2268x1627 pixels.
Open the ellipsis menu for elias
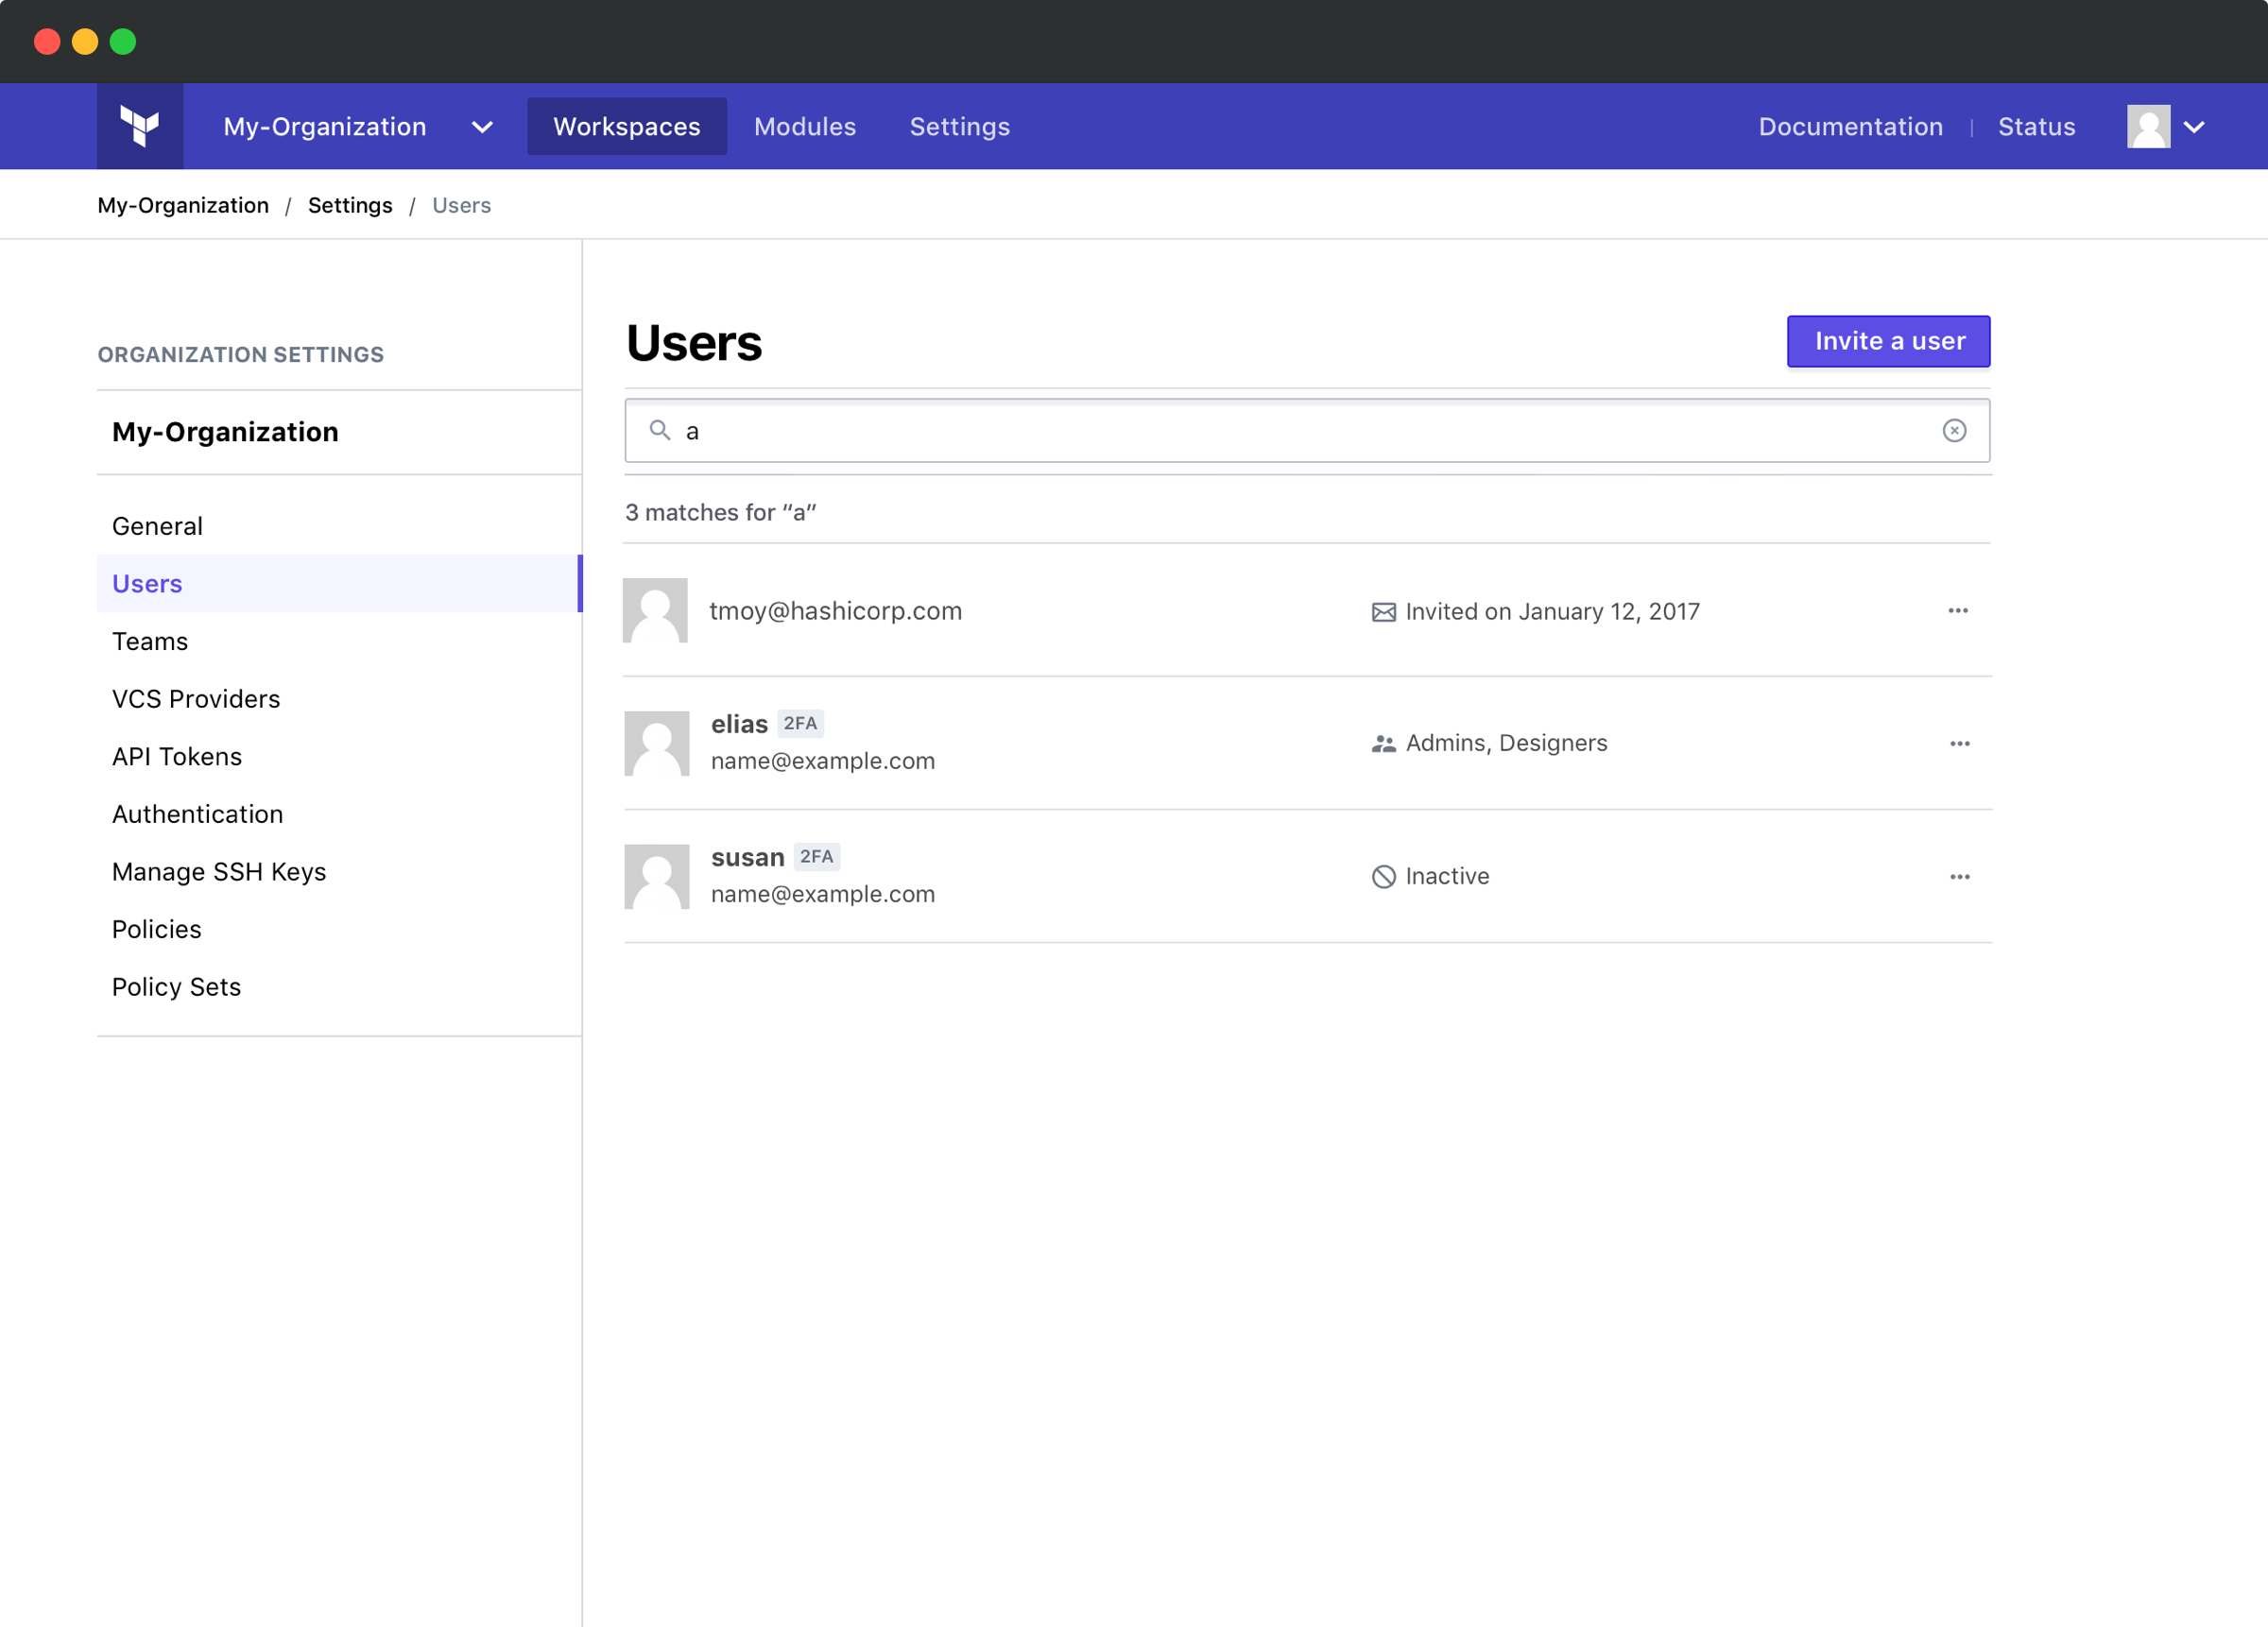1959,743
